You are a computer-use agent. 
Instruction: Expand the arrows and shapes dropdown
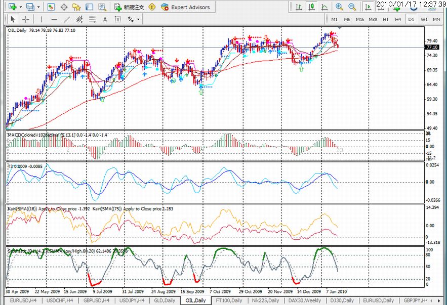click(138, 19)
